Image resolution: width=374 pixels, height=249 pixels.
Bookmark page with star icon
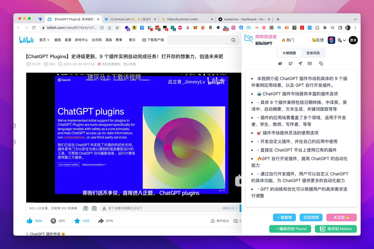pyautogui.click(x=117, y=28)
